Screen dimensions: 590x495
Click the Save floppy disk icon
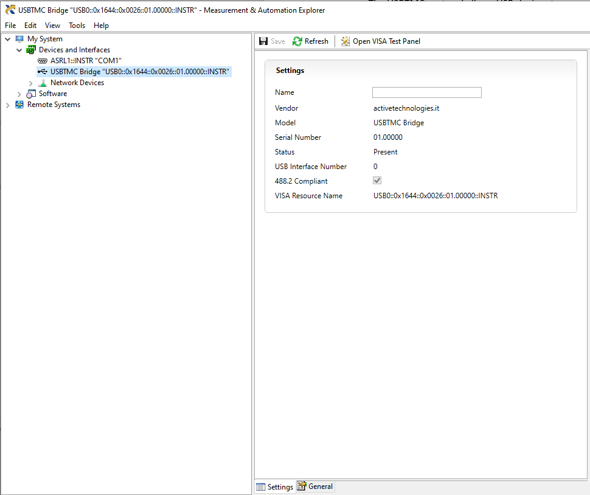263,41
